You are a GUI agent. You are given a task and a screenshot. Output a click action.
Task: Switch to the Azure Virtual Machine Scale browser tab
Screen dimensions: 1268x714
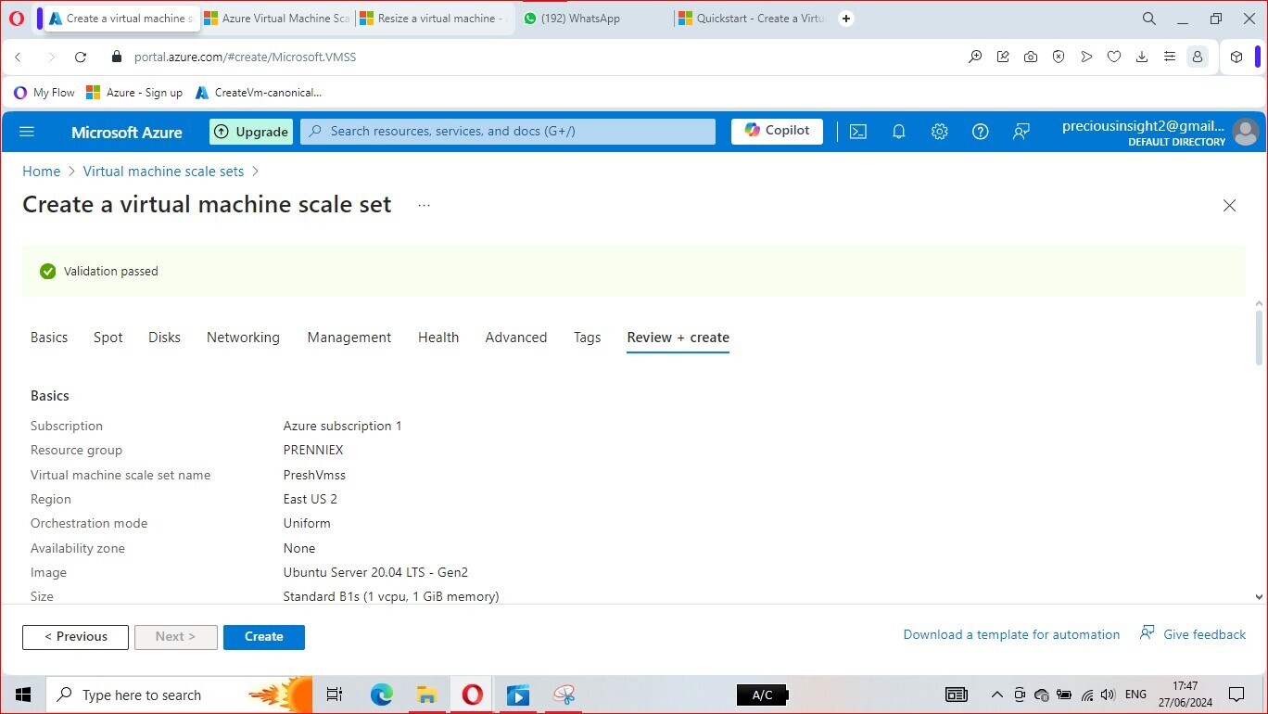tap(275, 19)
